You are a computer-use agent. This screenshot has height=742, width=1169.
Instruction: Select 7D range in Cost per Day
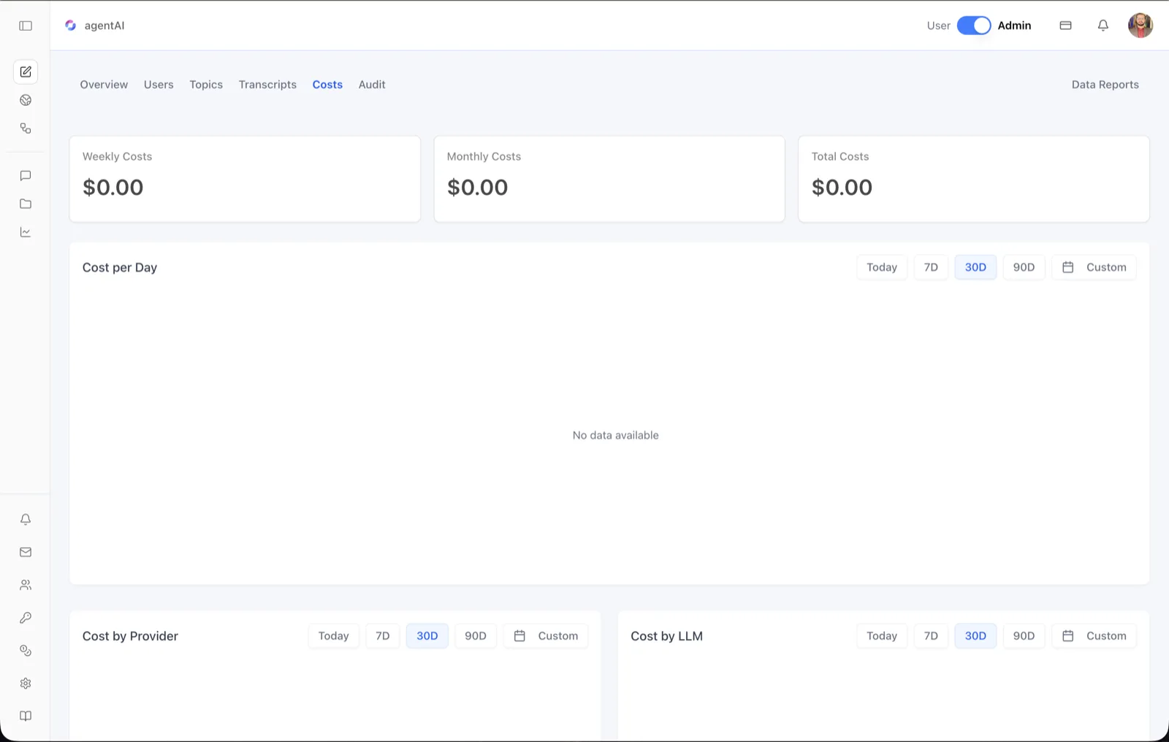coord(931,267)
